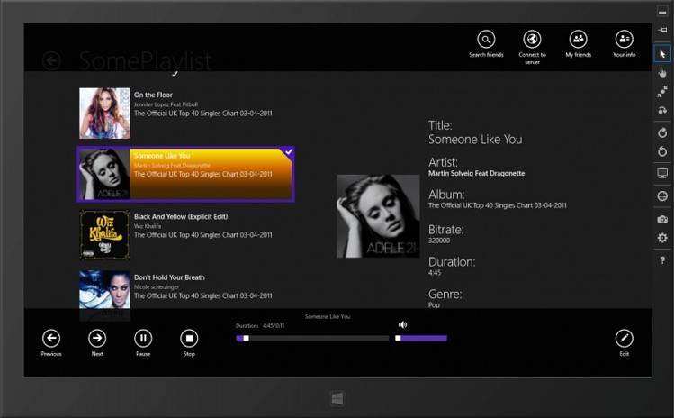Click the large Adele 21 album cover

378,216
